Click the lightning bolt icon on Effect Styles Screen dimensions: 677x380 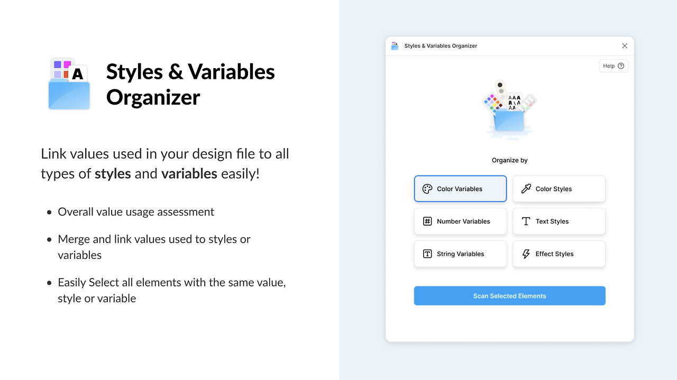[x=526, y=254]
